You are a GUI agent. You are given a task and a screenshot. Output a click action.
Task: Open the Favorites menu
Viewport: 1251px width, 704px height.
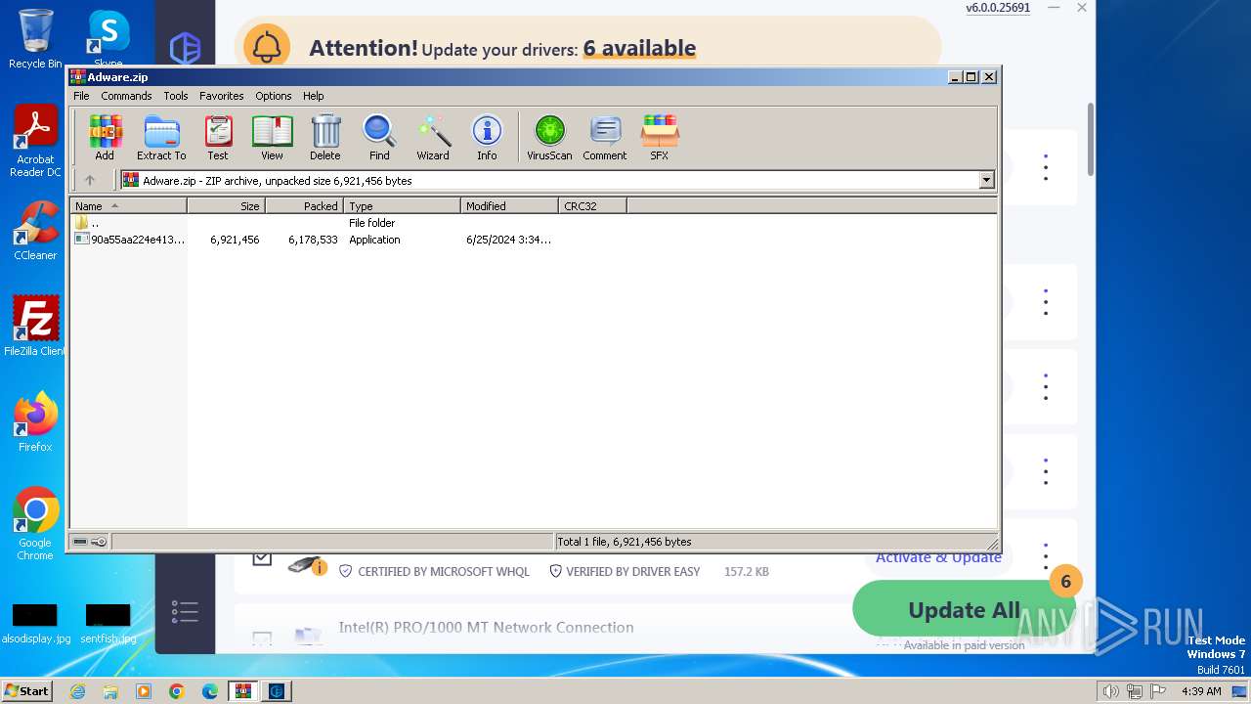click(222, 96)
